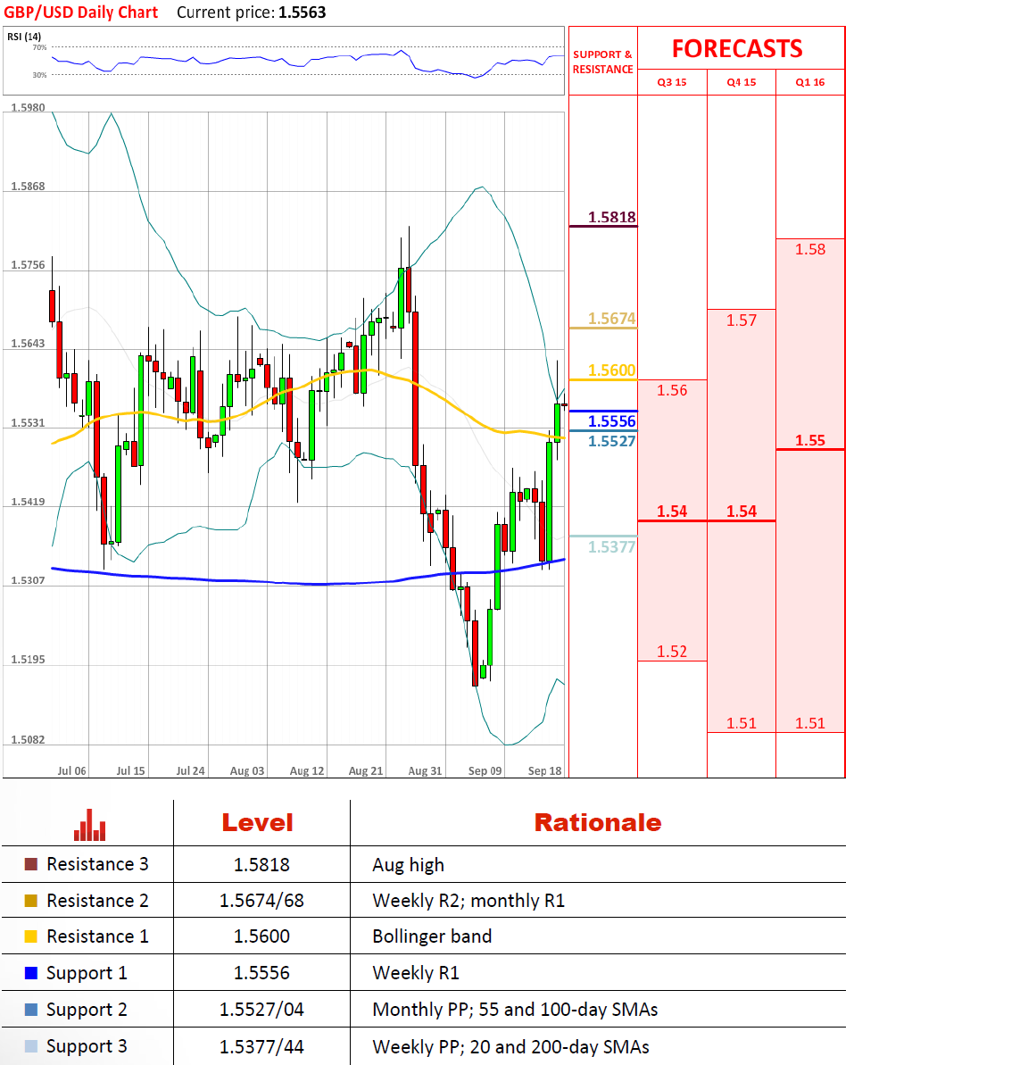This screenshot has height=1065, width=1028.
Task: Click the RSI 70% level label
Action: [39, 47]
